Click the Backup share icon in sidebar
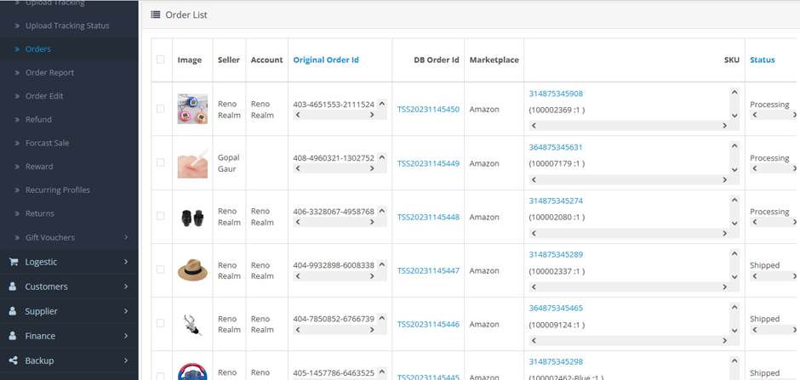This screenshot has width=800, height=380. point(13,360)
